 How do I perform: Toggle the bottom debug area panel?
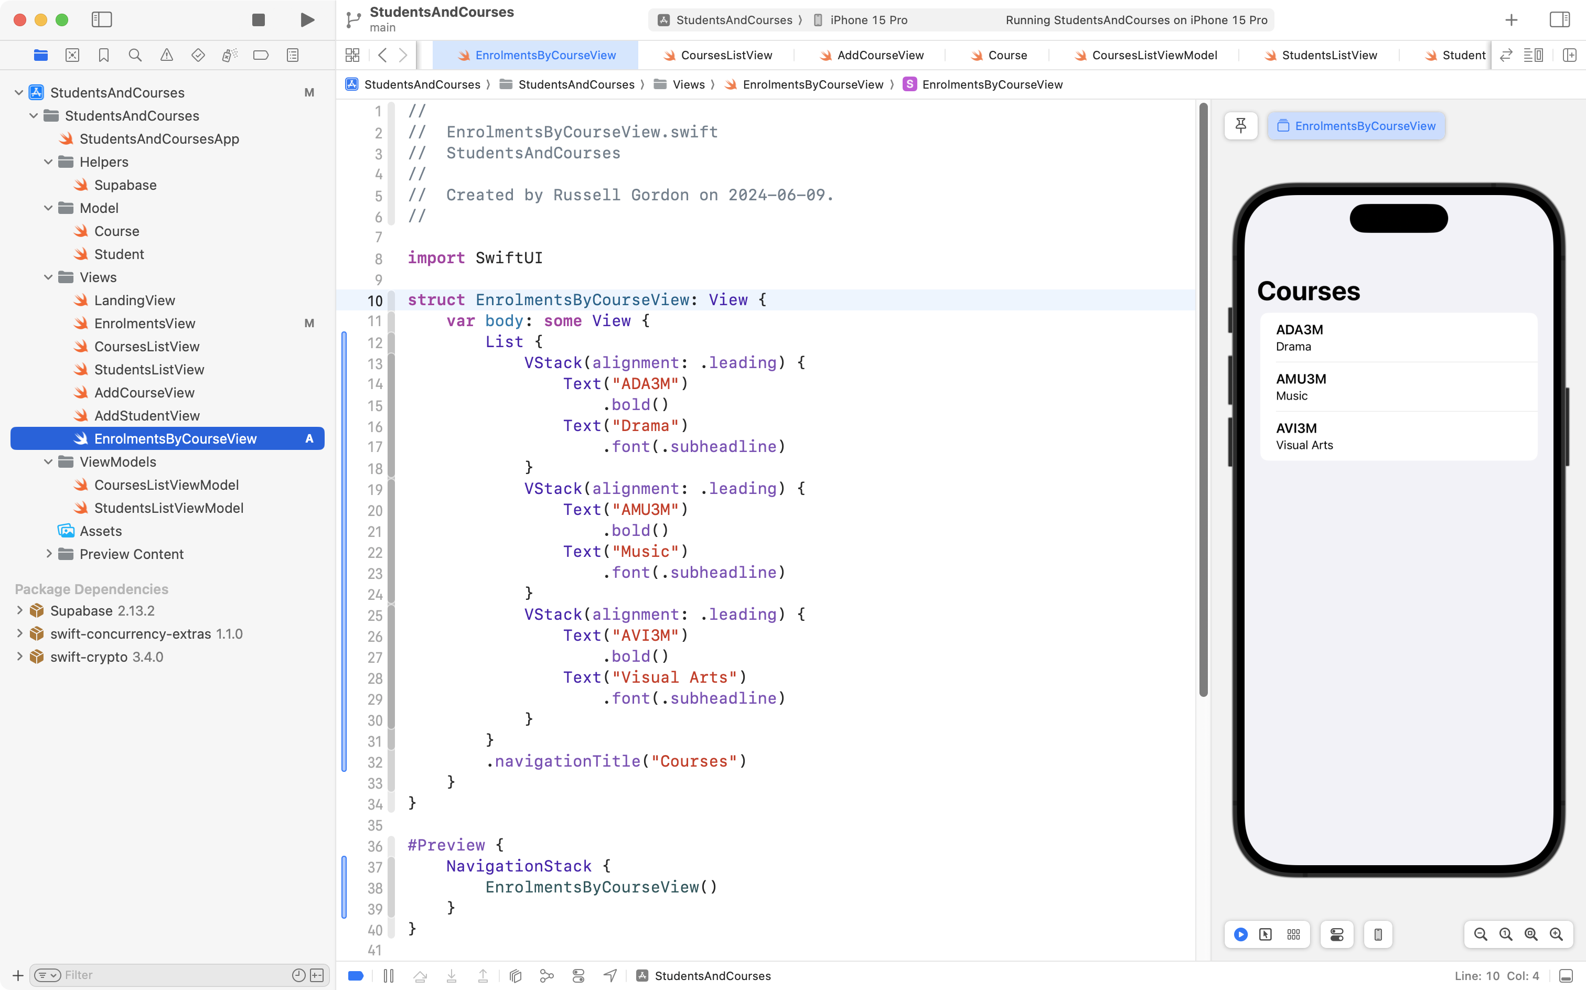(x=1566, y=976)
